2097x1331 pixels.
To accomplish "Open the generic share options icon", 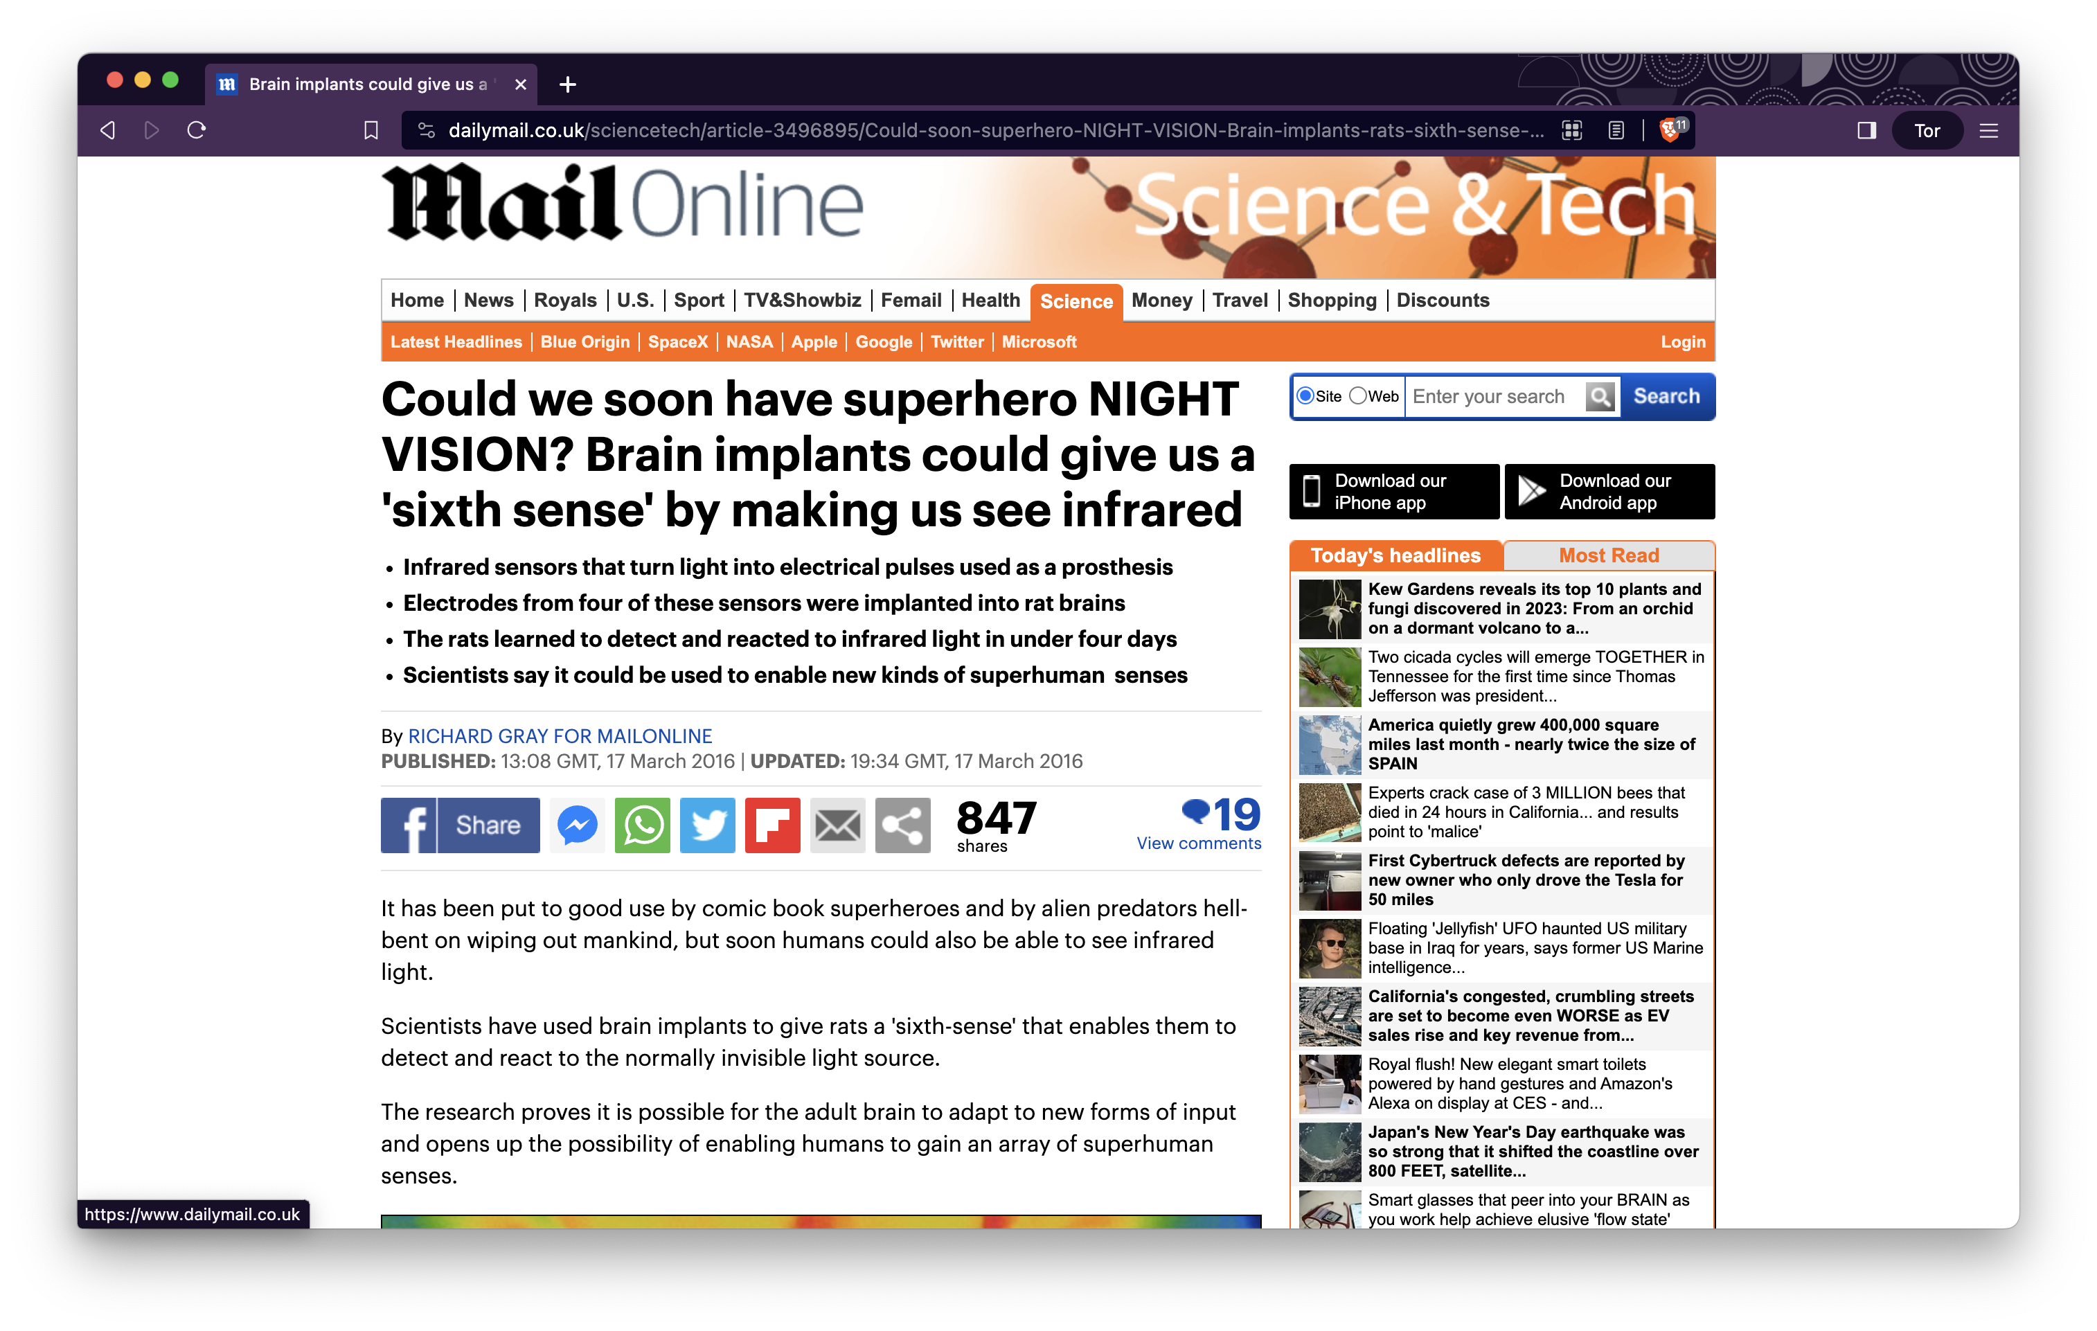I will point(902,825).
